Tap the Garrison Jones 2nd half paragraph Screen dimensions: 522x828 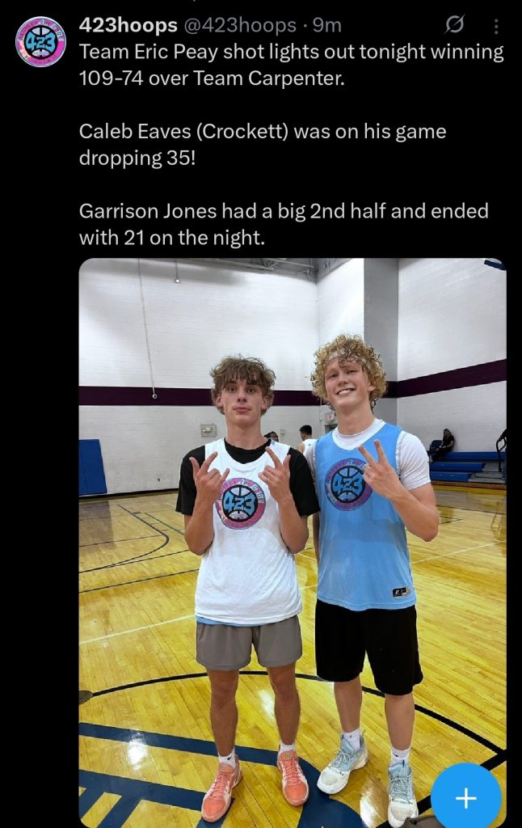(x=284, y=224)
